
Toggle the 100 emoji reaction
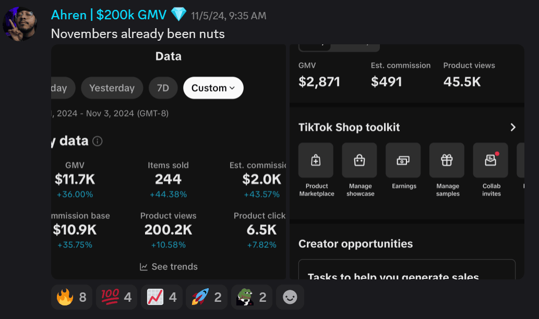116,297
